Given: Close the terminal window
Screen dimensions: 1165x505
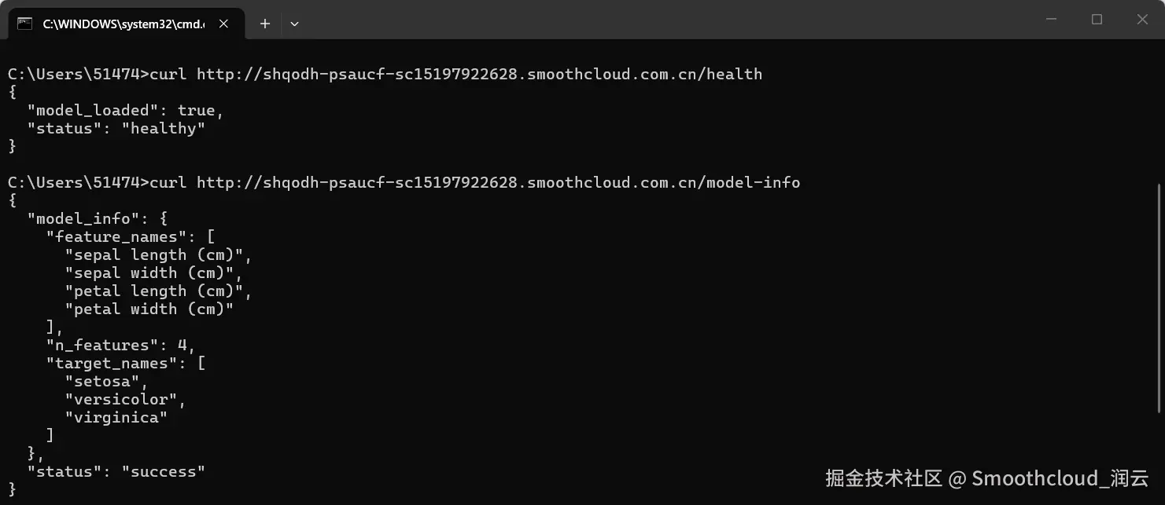Looking at the screenshot, I should (1142, 20).
